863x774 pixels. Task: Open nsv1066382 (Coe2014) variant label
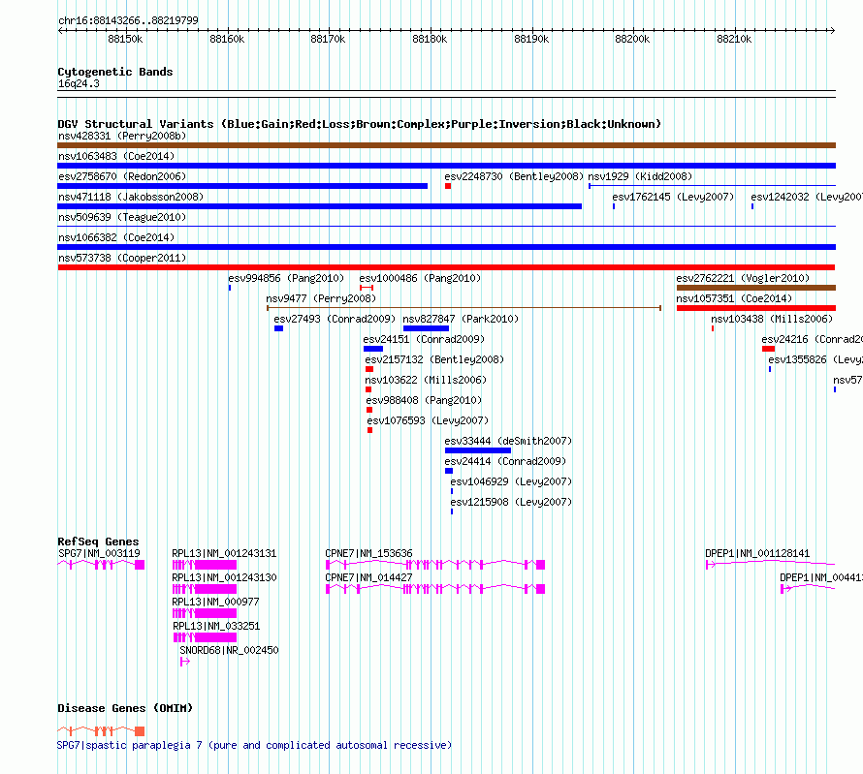[x=116, y=237]
